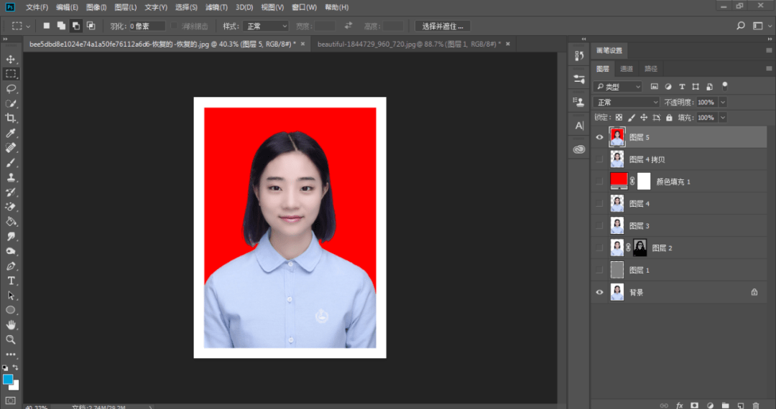Hide the 背景 layer visibility eye
776x409 pixels.
pos(599,293)
